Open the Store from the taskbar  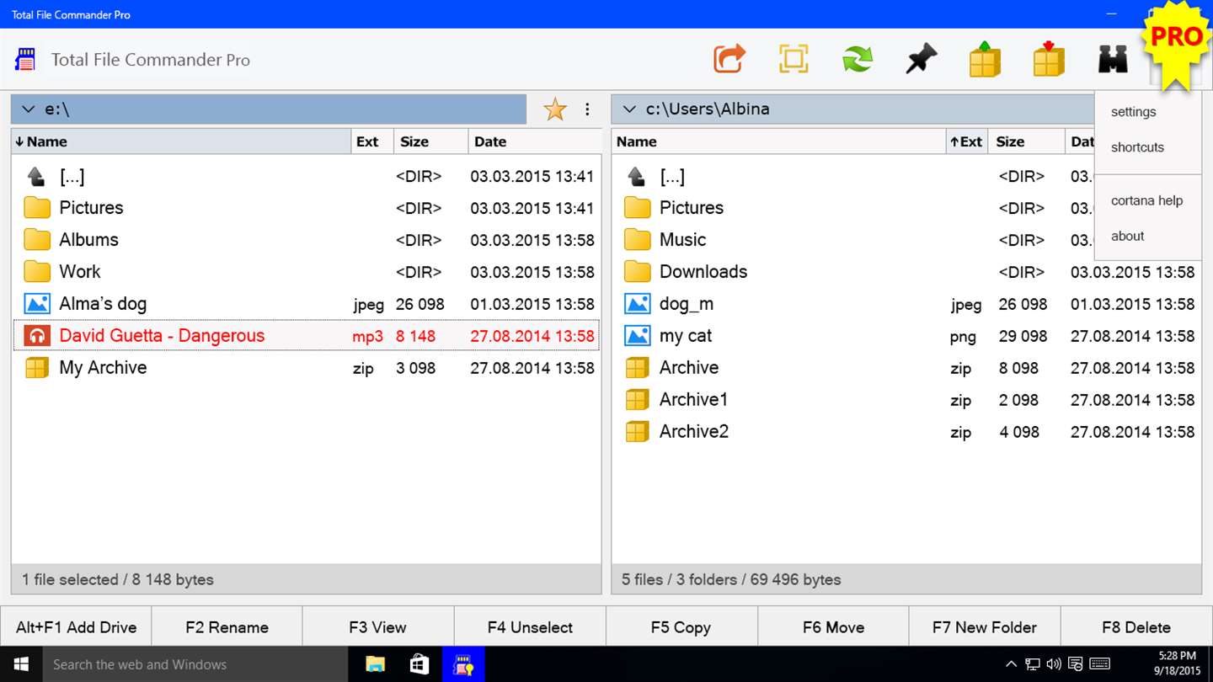[x=419, y=664]
